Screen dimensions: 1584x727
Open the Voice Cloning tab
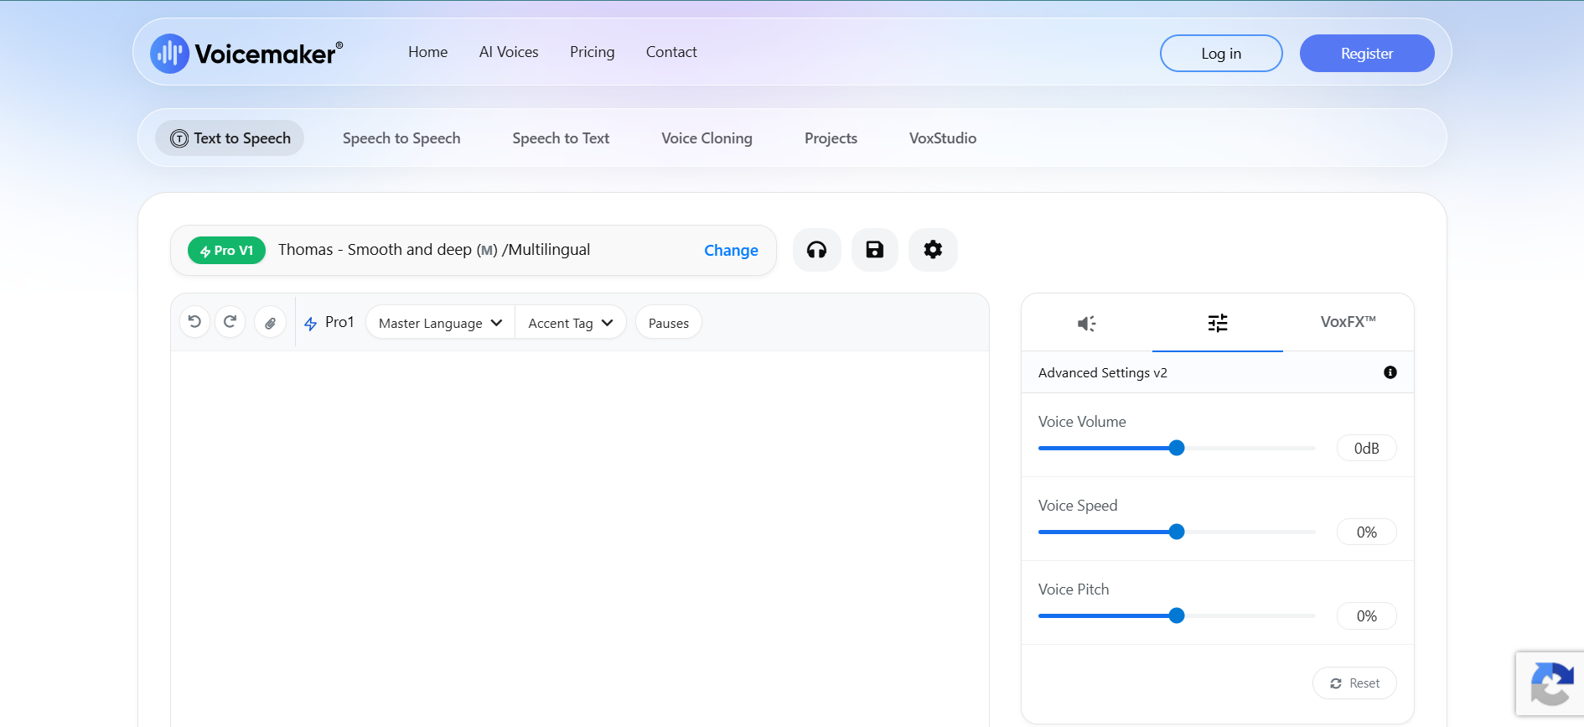(x=707, y=138)
